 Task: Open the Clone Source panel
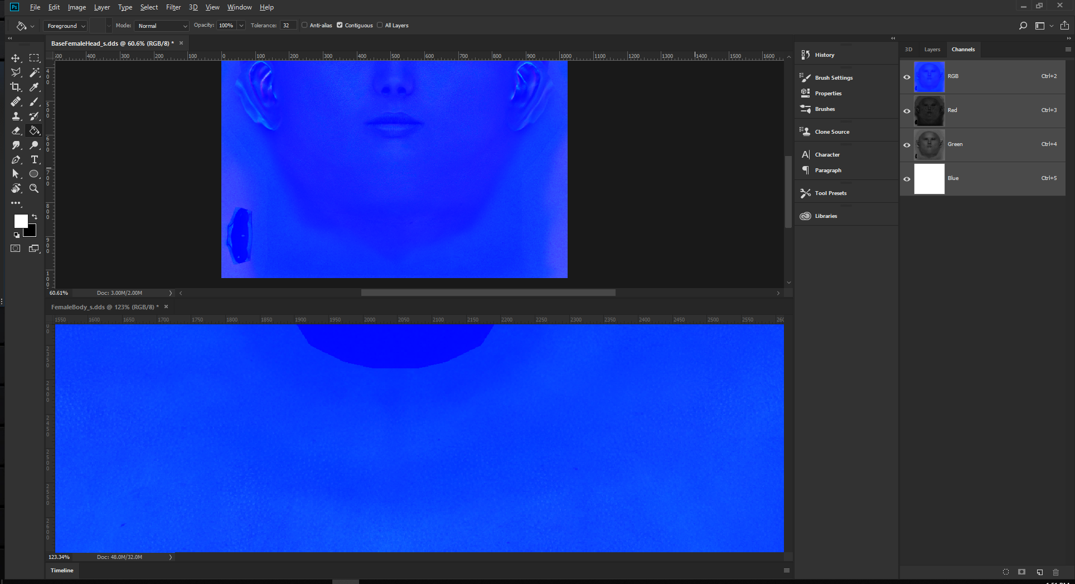[x=831, y=132]
